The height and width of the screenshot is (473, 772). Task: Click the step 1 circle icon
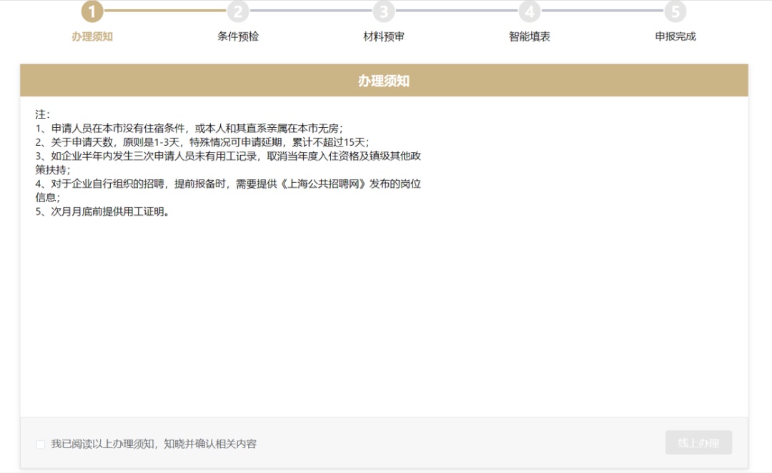[x=92, y=11]
